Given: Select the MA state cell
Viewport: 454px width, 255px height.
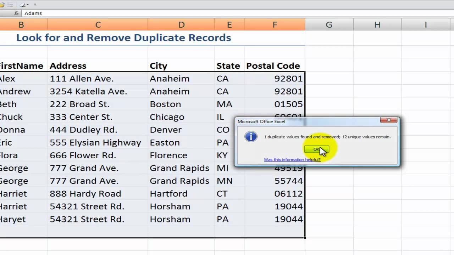Looking at the screenshot, I should coord(229,104).
